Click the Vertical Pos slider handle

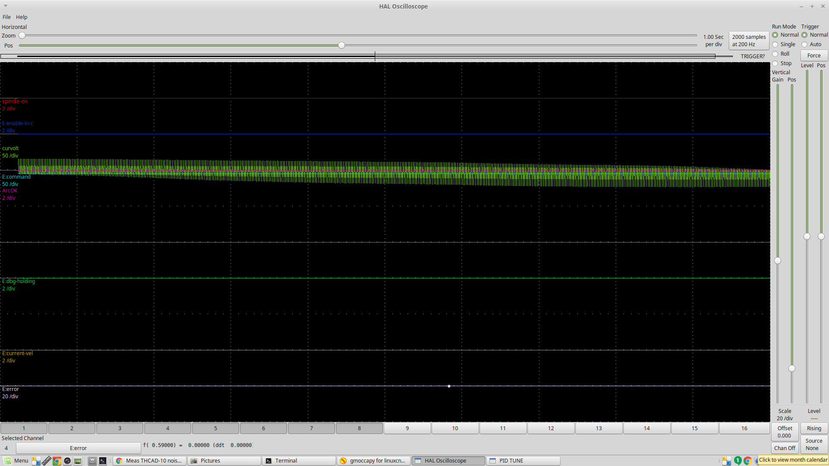click(792, 368)
